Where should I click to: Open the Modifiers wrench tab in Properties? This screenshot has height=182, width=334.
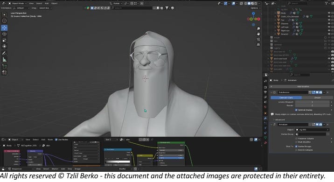tap(265, 118)
